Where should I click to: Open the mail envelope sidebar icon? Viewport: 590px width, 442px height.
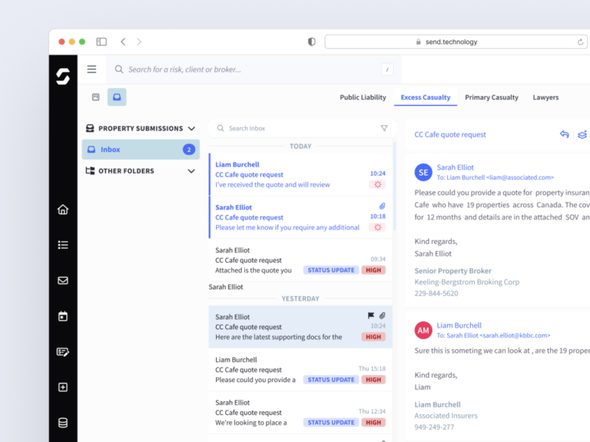pos(63,281)
